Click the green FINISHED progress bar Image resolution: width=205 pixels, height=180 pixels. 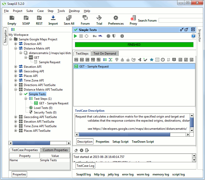pyautogui.click(x=134, y=45)
